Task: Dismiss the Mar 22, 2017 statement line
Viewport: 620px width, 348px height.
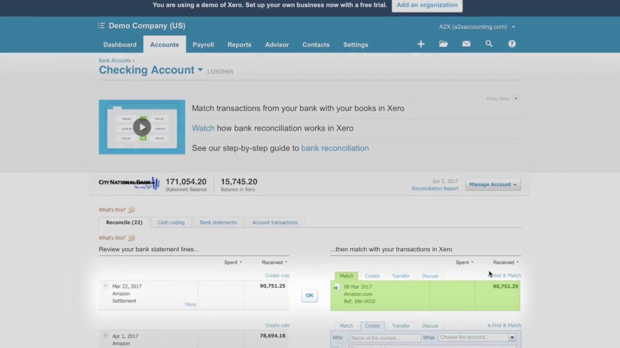Action: pyautogui.click(x=105, y=286)
